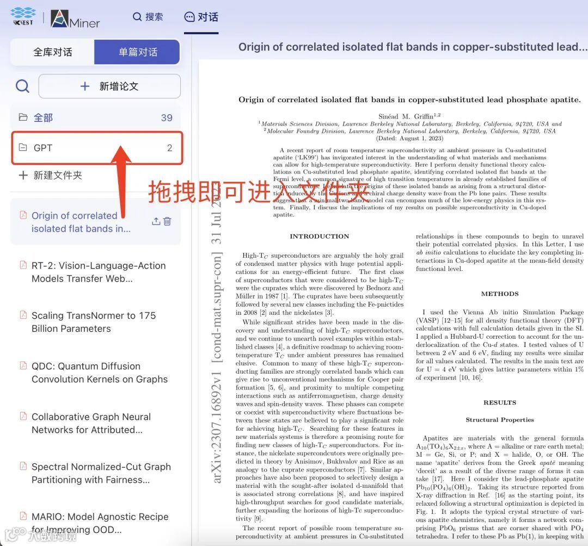This screenshot has height=546, width=588.
Task: Open QDC: Quantum Diffusion Convolution Kernels paper
Action: click(100, 373)
